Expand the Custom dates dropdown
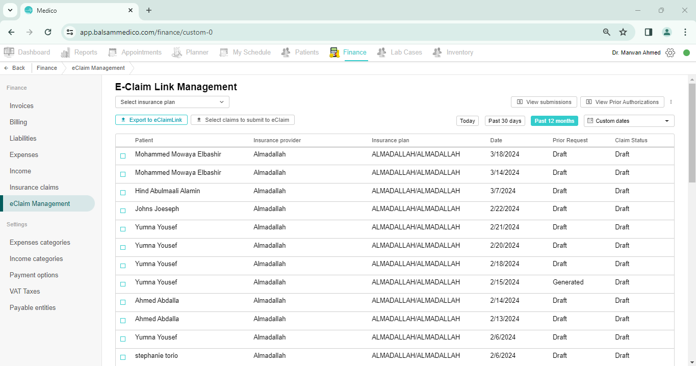The height and width of the screenshot is (366, 696). (x=628, y=120)
